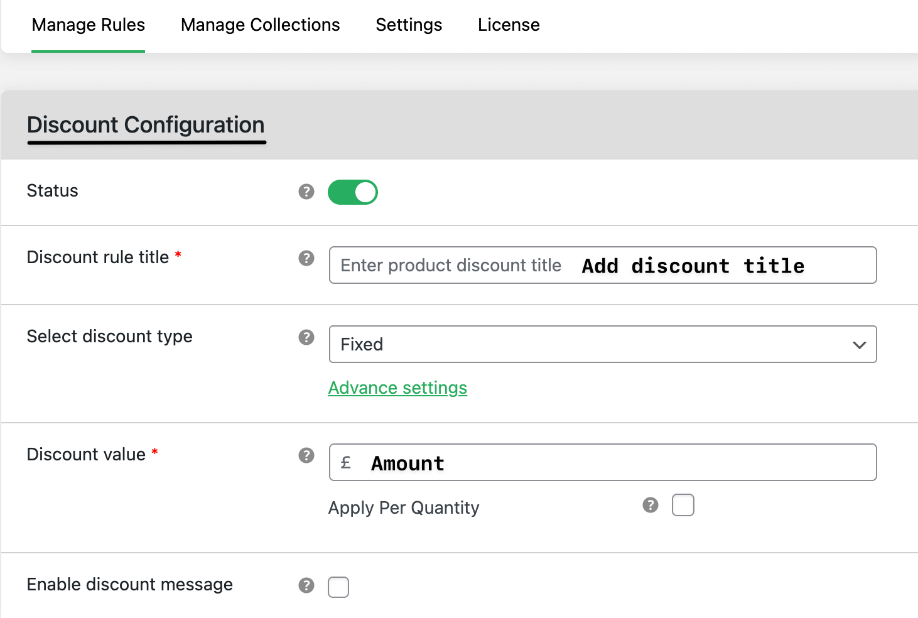Click the help icon for Select discount type
Image resolution: width=918 pixels, height=618 pixels.
click(306, 337)
